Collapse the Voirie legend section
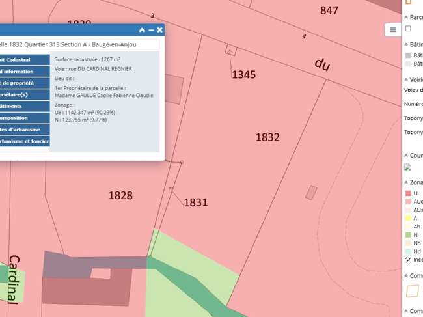Image resolution: width=423 pixels, height=317 pixels. (406, 80)
